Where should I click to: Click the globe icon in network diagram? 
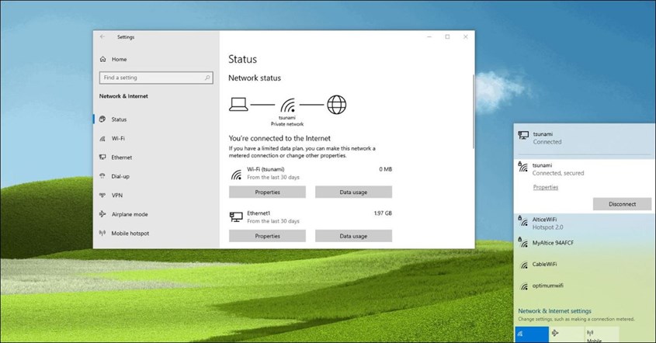tap(337, 105)
